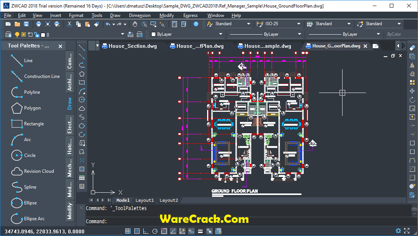418x236 pixels.
Task: Click the white ByLayer color swatch
Action: [154, 34]
